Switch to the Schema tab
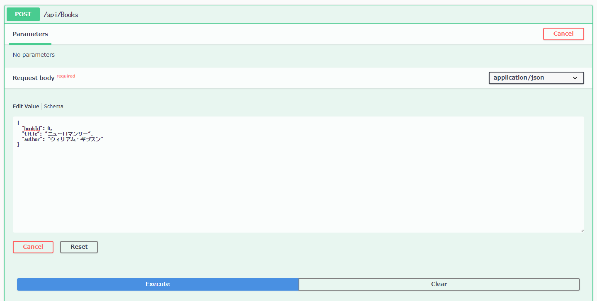597x301 pixels. click(x=53, y=107)
